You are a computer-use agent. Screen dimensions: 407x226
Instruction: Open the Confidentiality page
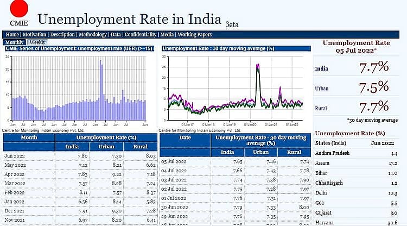click(x=141, y=35)
